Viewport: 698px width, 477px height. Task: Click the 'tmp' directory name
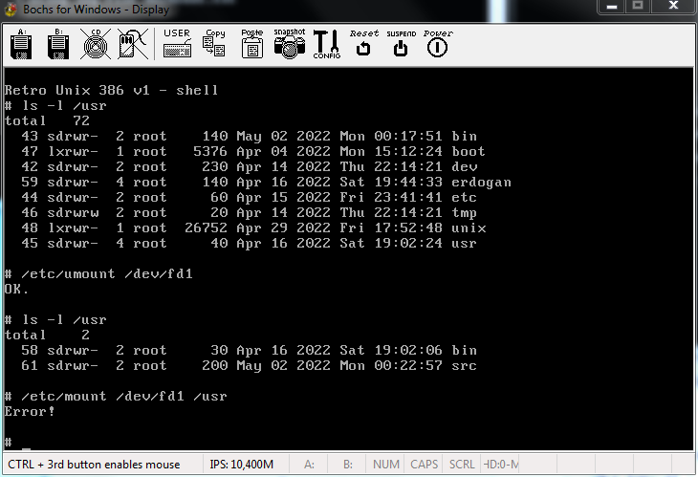pyautogui.click(x=464, y=213)
